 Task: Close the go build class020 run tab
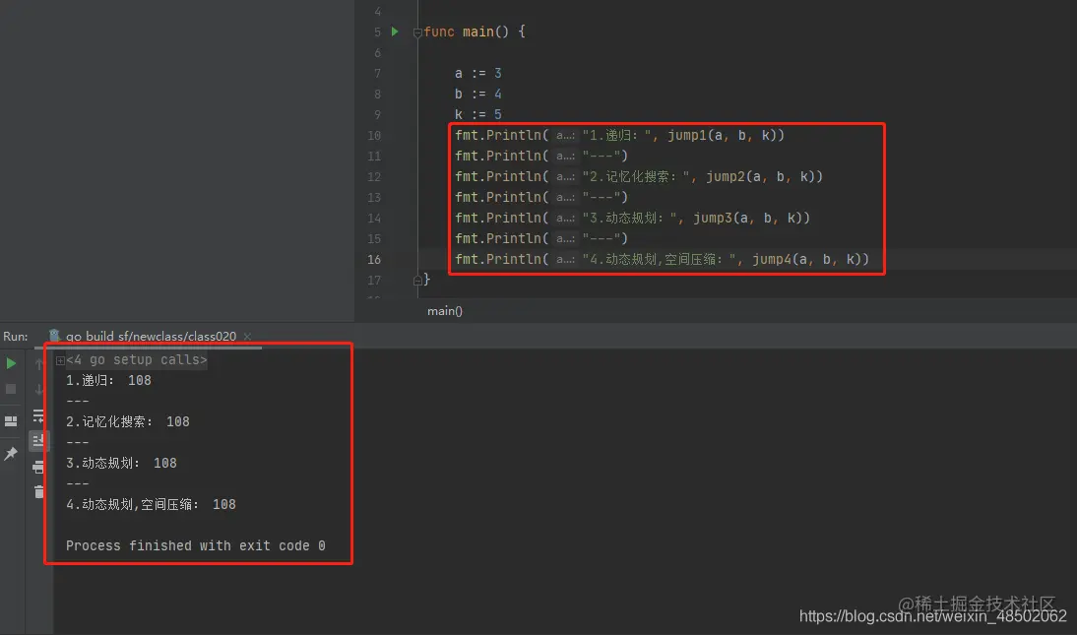click(x=247, y=336)
